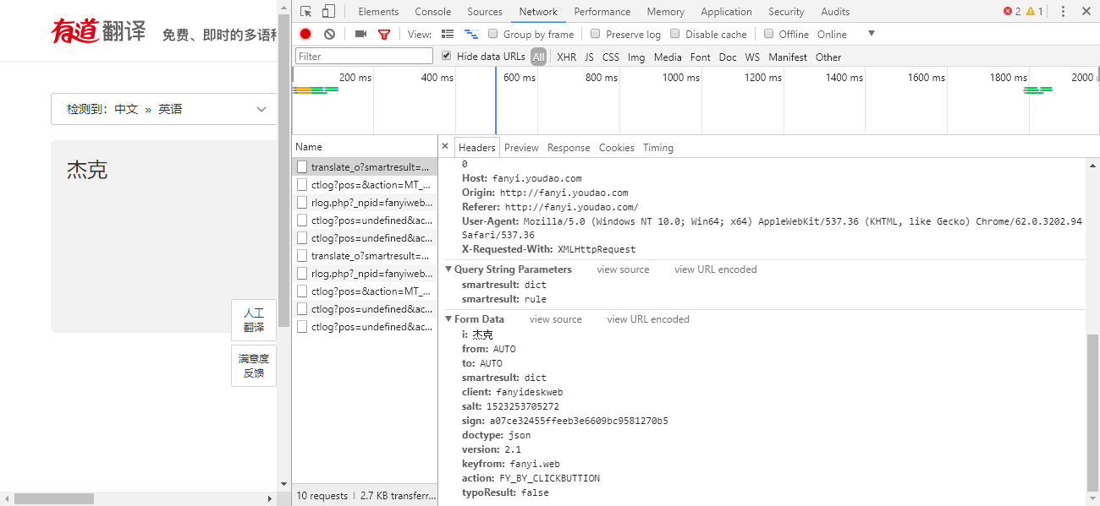Image resolution: width=1100 pixels, height=506 pixels.
Task: Open DevTools three-dot customize menu
Action: click(1063, 12)
